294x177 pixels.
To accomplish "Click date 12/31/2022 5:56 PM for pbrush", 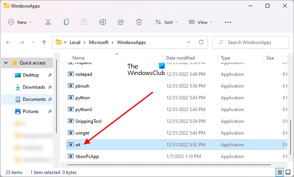I will pyautogui.click(x=186, y=86).
